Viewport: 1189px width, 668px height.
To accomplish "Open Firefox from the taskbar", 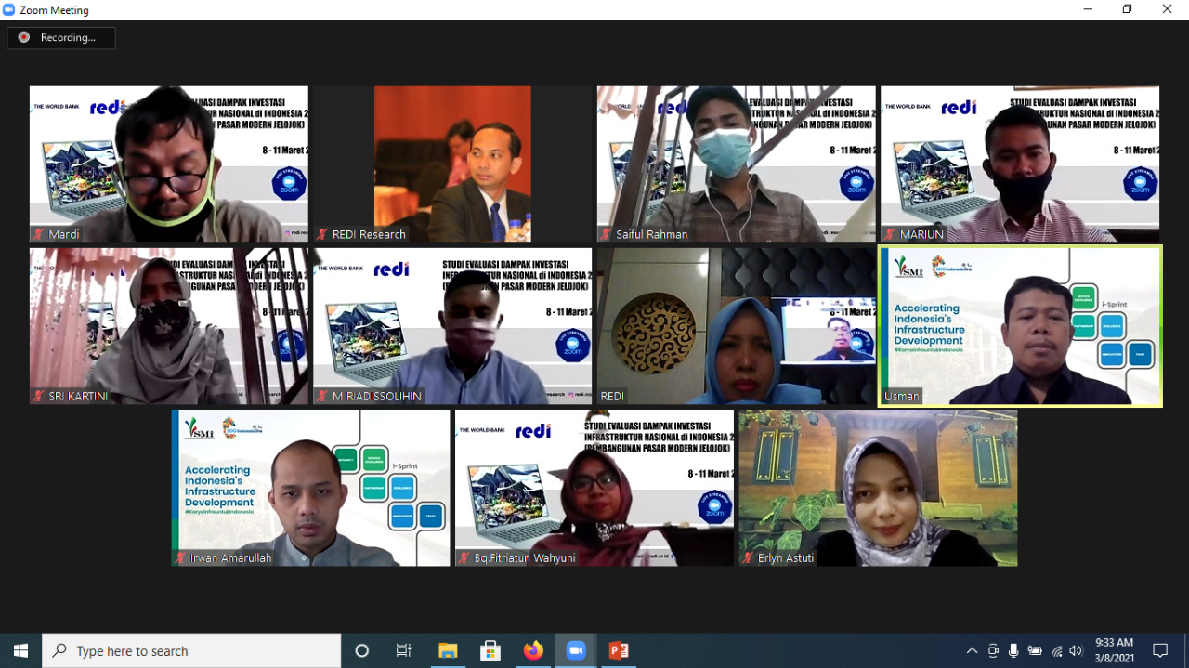I will pos(533,650).
